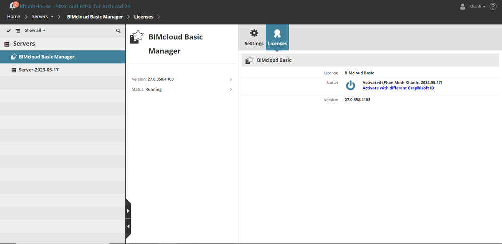Click the Status: Running summary text
This screenshot has width=502, height=244.
(x=147, y=89)
